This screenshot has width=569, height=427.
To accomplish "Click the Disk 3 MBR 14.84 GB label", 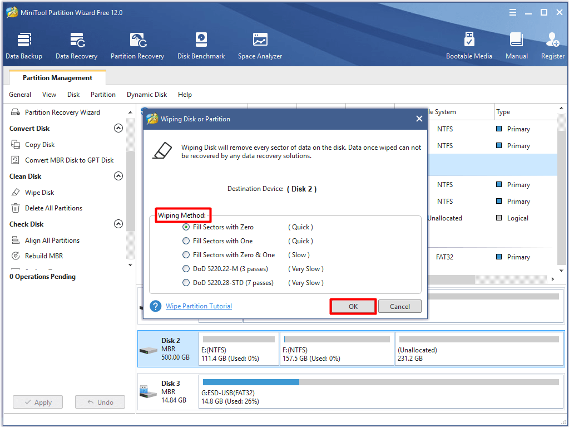I will coord(174,392).
